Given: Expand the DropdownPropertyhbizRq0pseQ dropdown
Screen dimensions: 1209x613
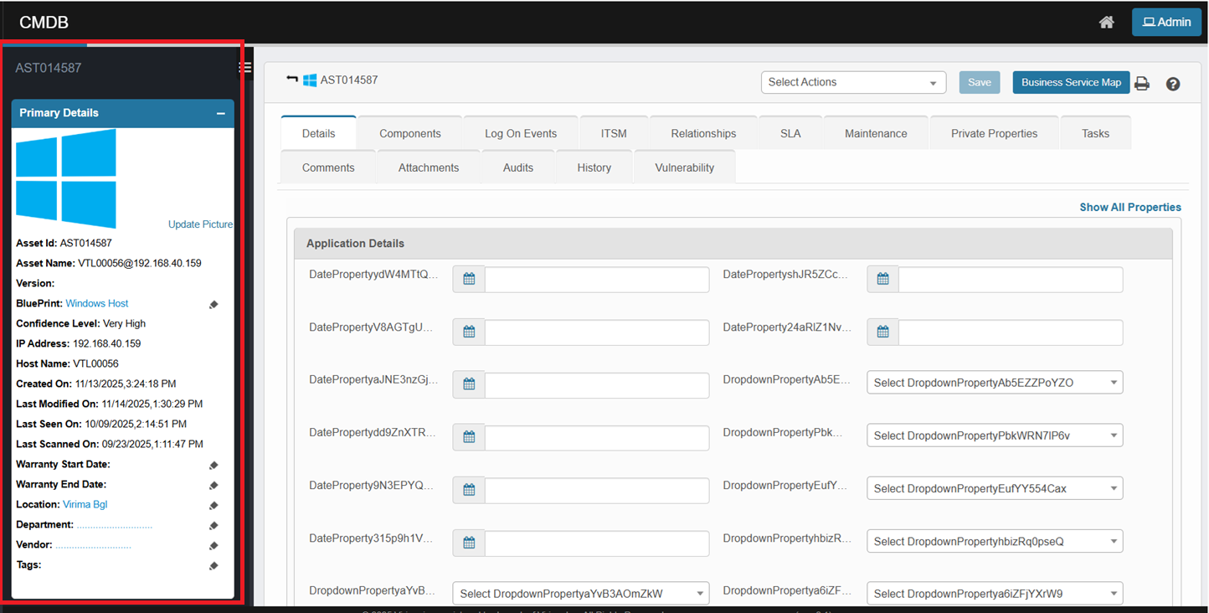Looking at the screenshot, I should (994, 542).
